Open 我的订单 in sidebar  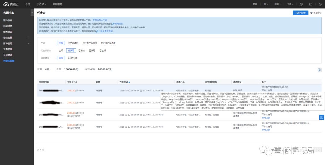8,26
